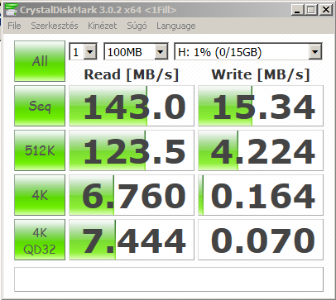Open the File menu

[14, 26]
